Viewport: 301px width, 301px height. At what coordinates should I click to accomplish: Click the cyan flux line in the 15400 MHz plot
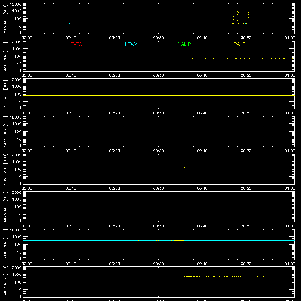(158, 276)
